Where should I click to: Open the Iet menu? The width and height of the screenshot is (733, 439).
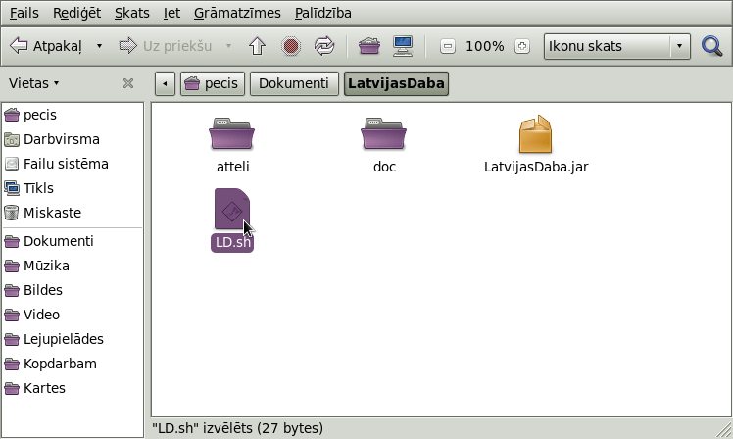coord(171,13)
